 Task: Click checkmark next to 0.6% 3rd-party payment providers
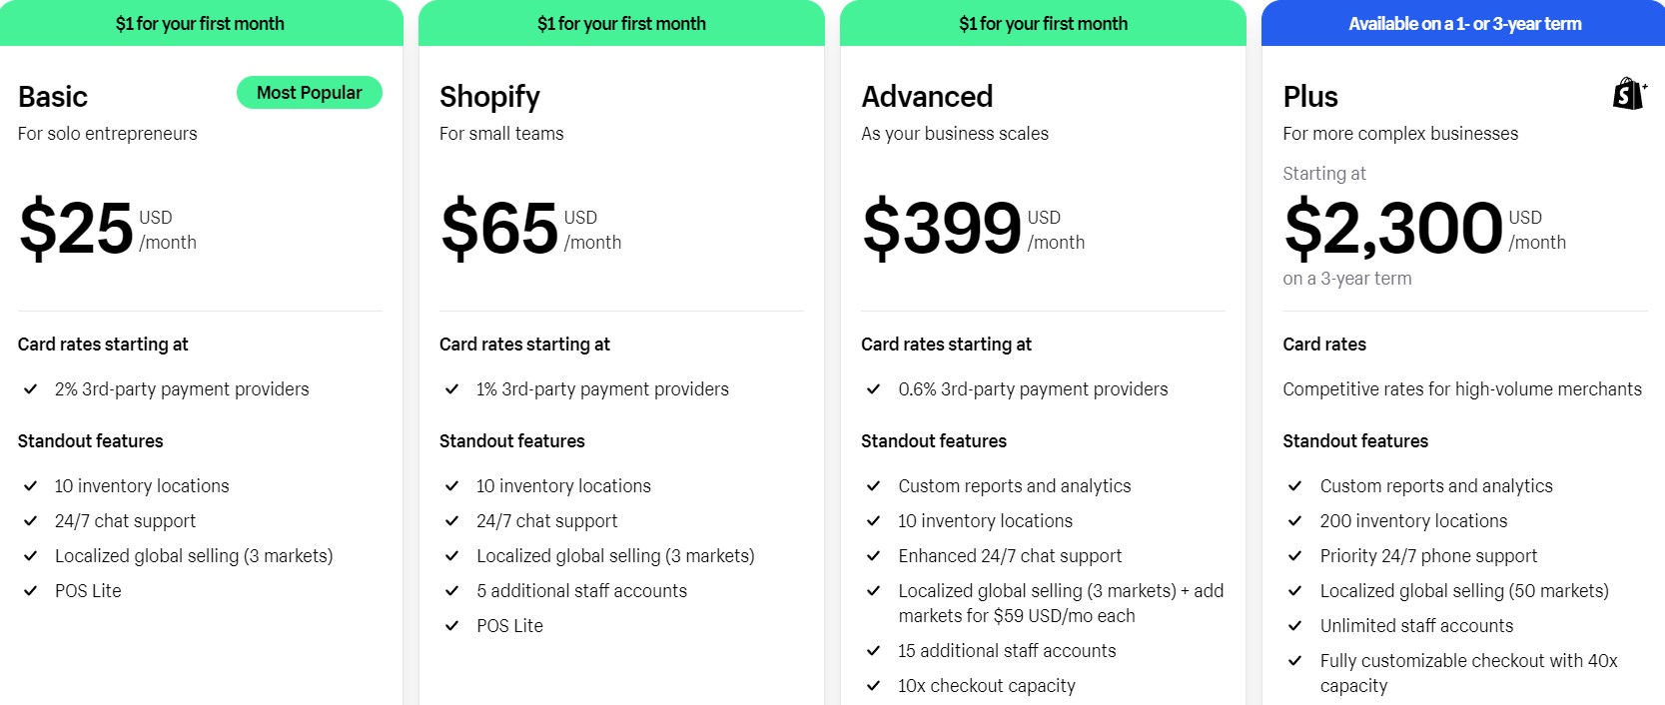coord(874,389)
